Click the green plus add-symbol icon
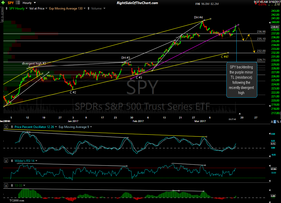This screenshot has width=281, height=203. [x=3, y=3]
